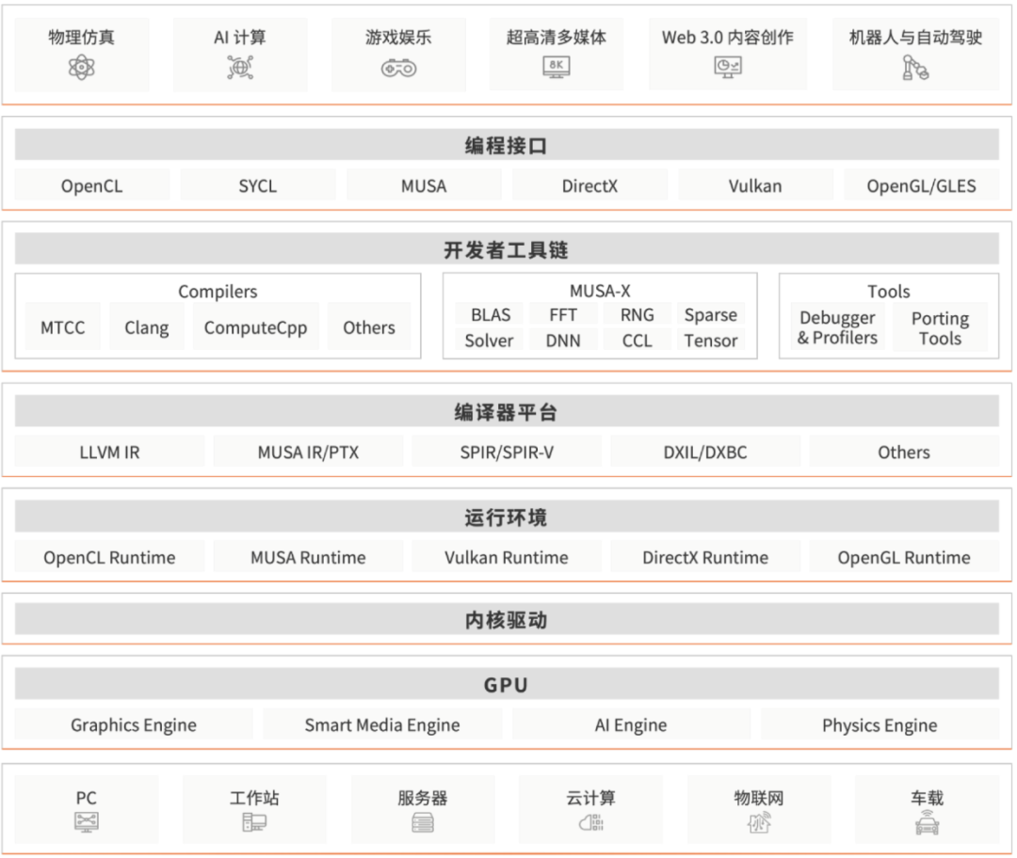Select the MUSA Runtime box
The height and width of the screenshot is (858, 1017).
pyautogui.click(x=308, y=557)
